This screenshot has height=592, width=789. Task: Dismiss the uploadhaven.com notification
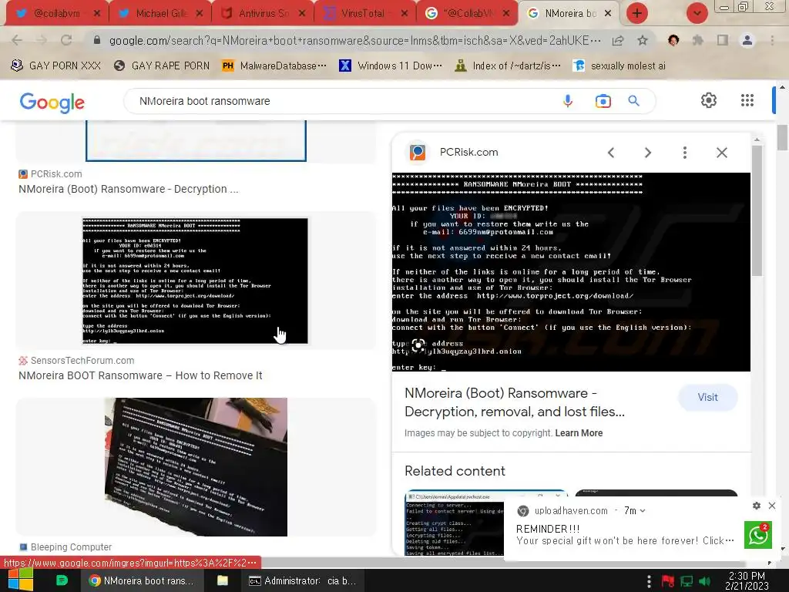pyautogui.click(x=772, y=506)
